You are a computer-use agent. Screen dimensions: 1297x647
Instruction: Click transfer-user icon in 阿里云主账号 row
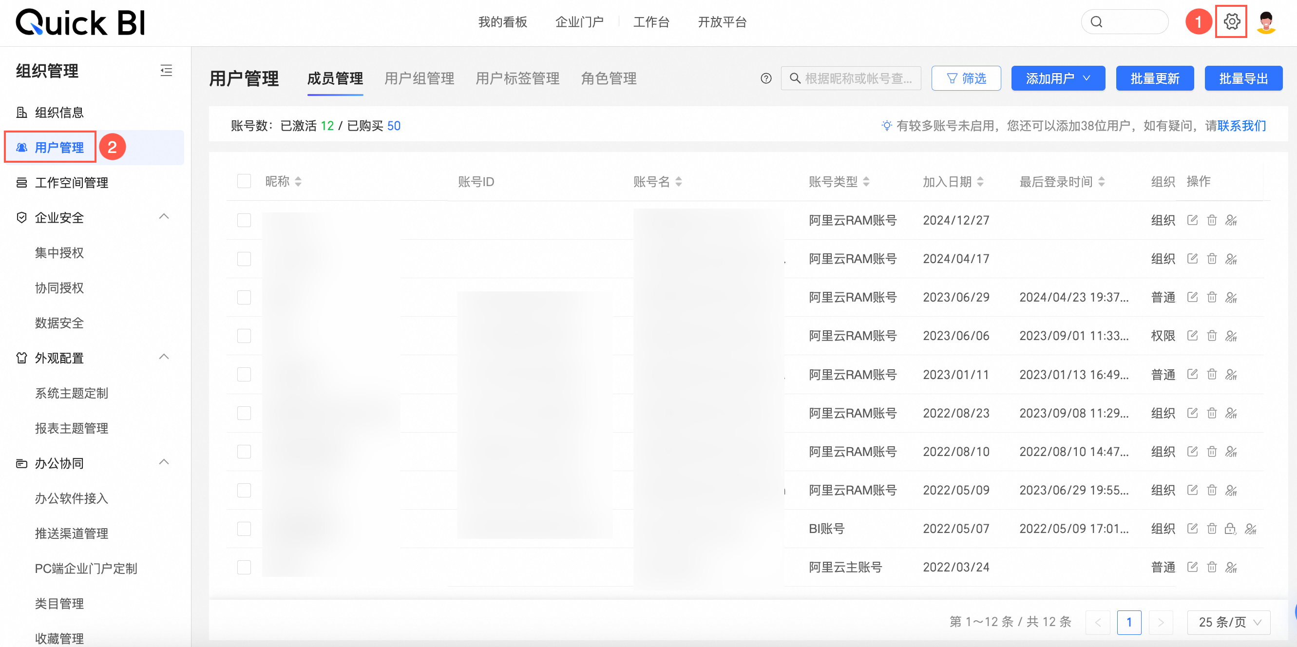click(x=1231, y=568)
